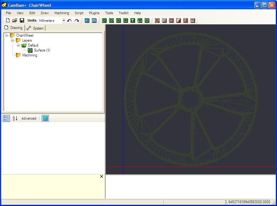Select ChairWheel in the drawing tree

coord(24,35)
